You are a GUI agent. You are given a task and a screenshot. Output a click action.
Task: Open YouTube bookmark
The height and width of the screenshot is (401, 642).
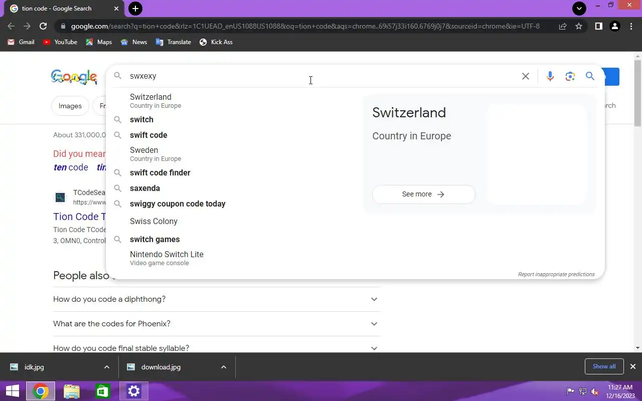(x=60, y=42)
